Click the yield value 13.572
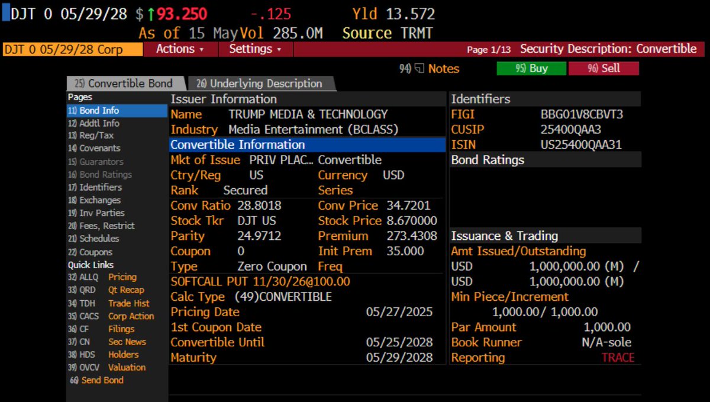 (410, 14)
